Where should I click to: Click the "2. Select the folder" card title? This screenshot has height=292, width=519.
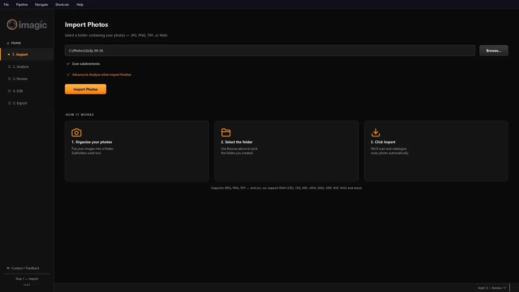click(237, 142)
